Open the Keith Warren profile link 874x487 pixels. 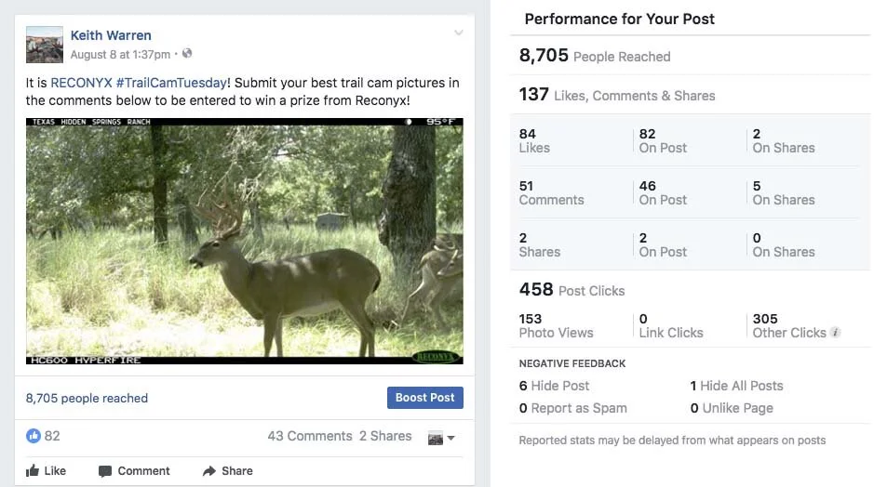(x=111, y=36)
